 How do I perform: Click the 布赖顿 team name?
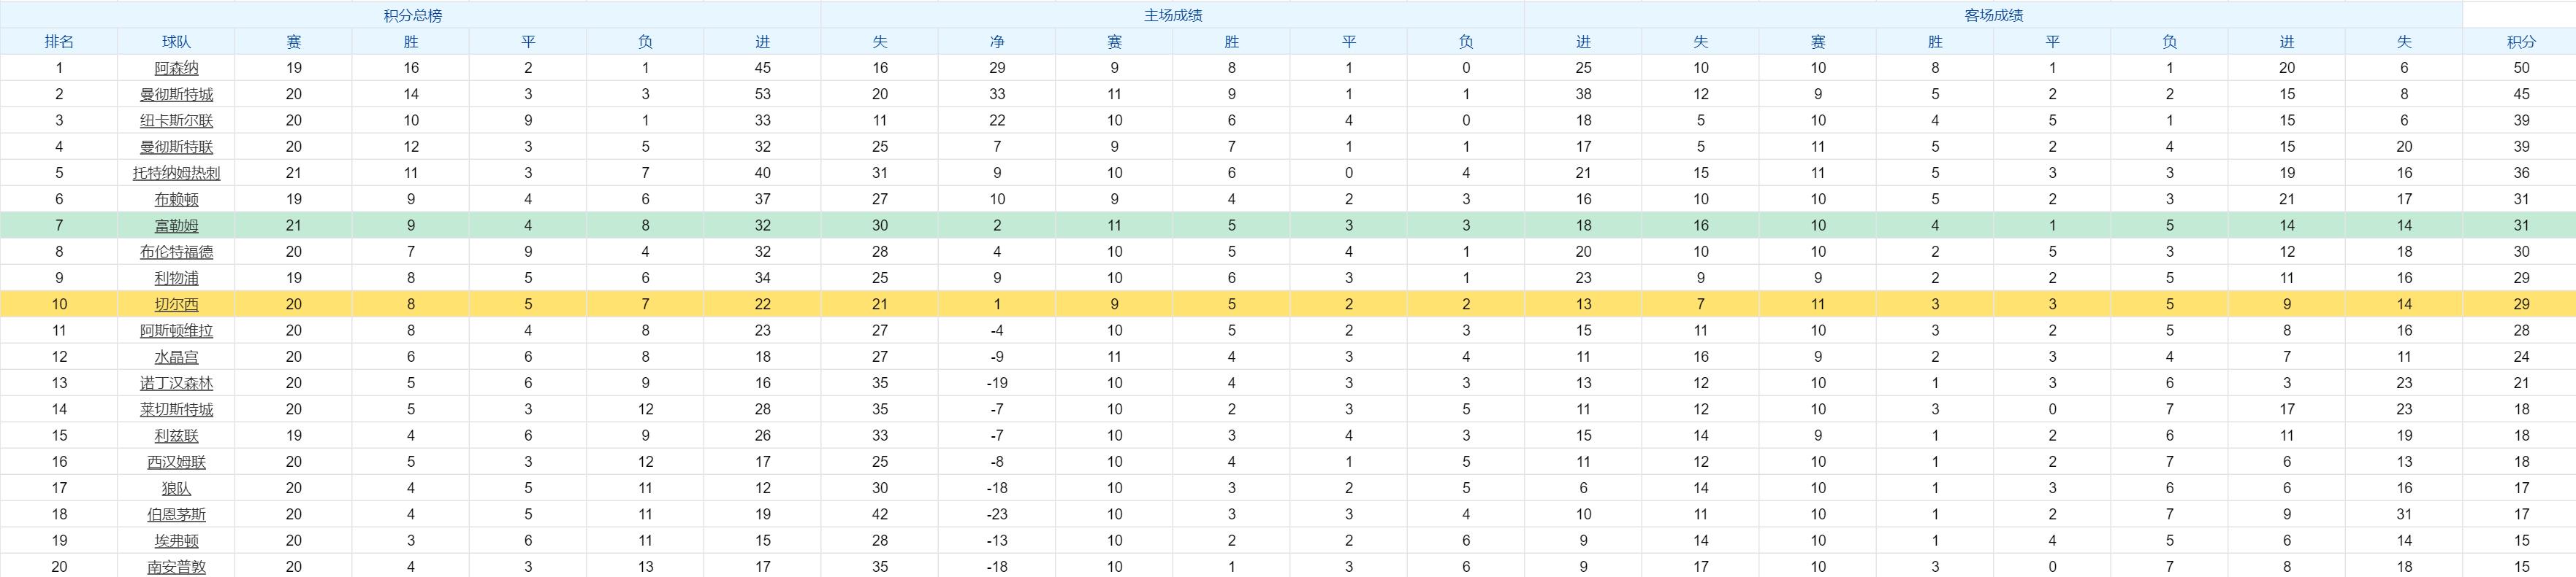[x=176, y=198]
